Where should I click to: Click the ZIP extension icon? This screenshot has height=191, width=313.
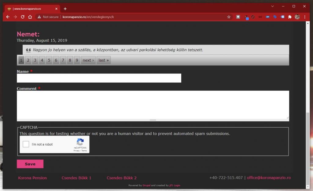tap(267, 17)
